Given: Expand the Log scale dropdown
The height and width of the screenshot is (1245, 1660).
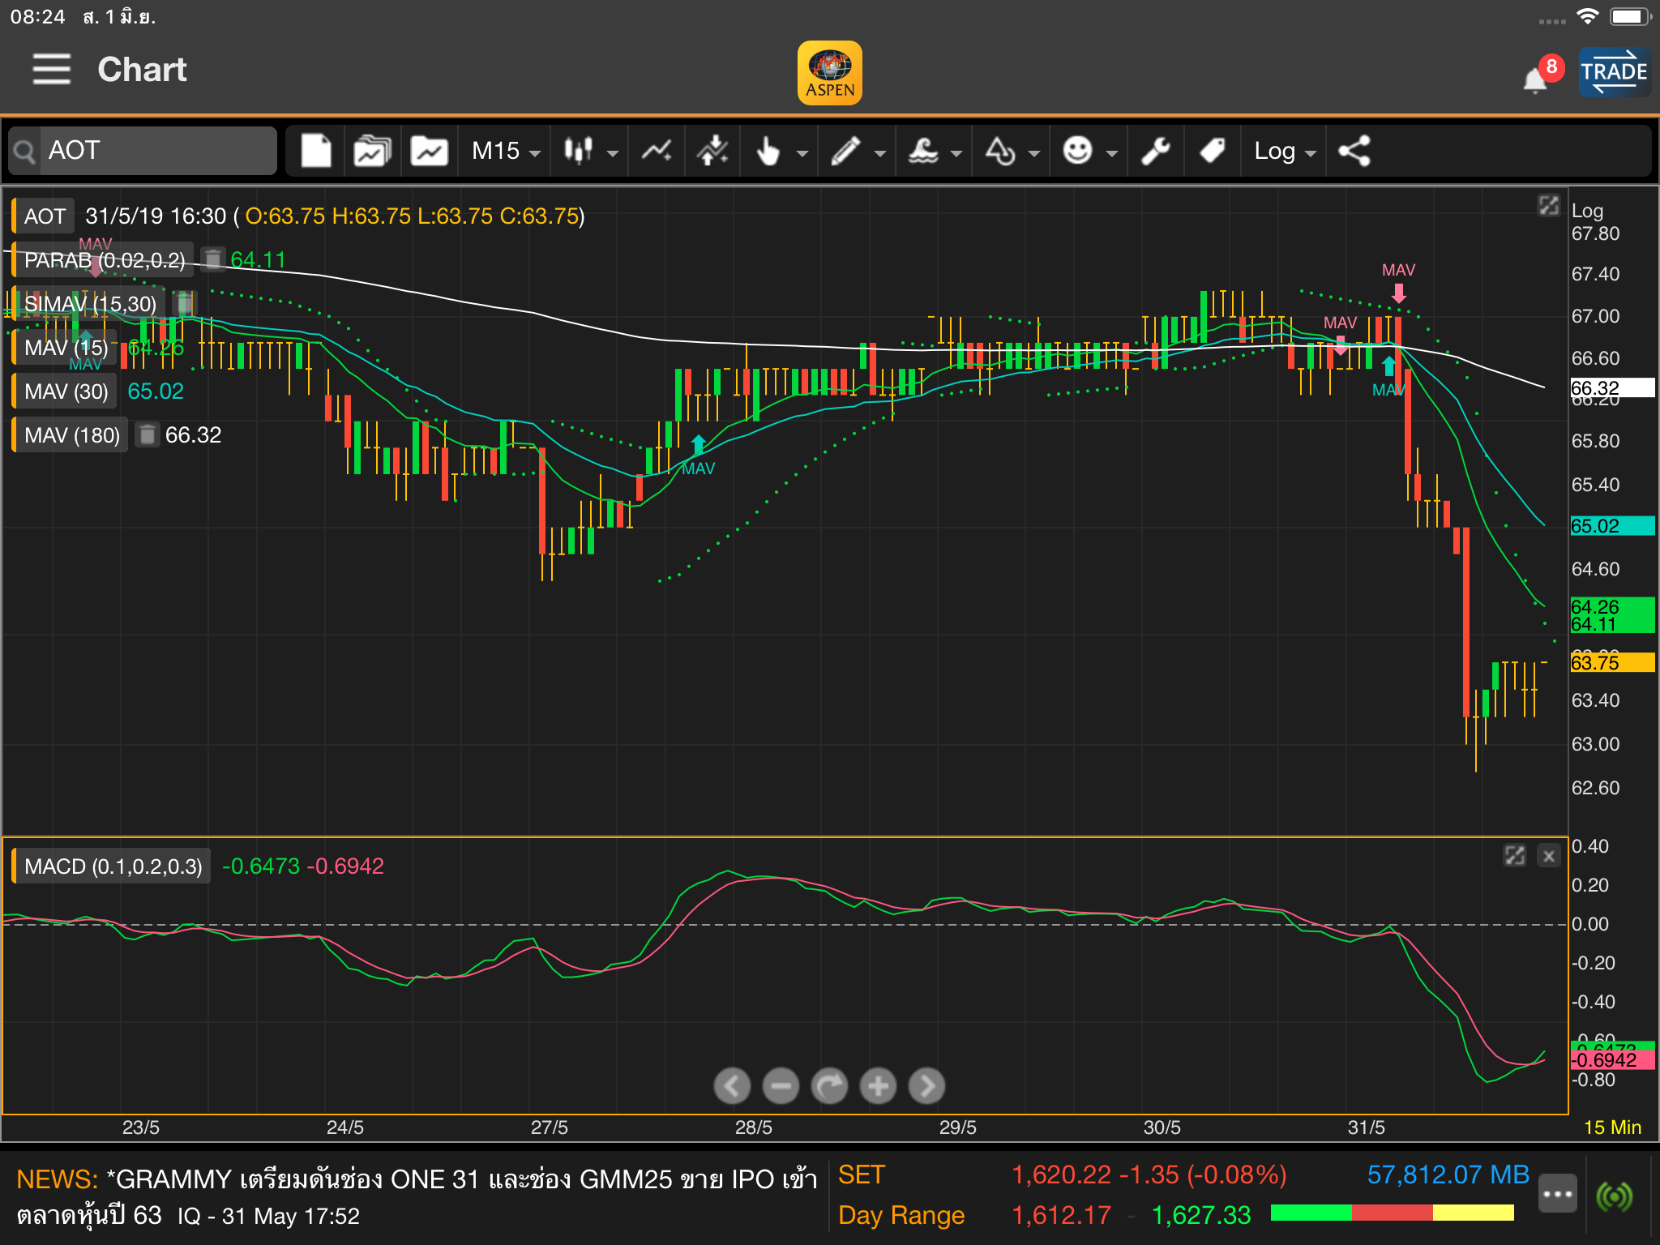Looking at the screenshot, I should (x=1284, y=151).
